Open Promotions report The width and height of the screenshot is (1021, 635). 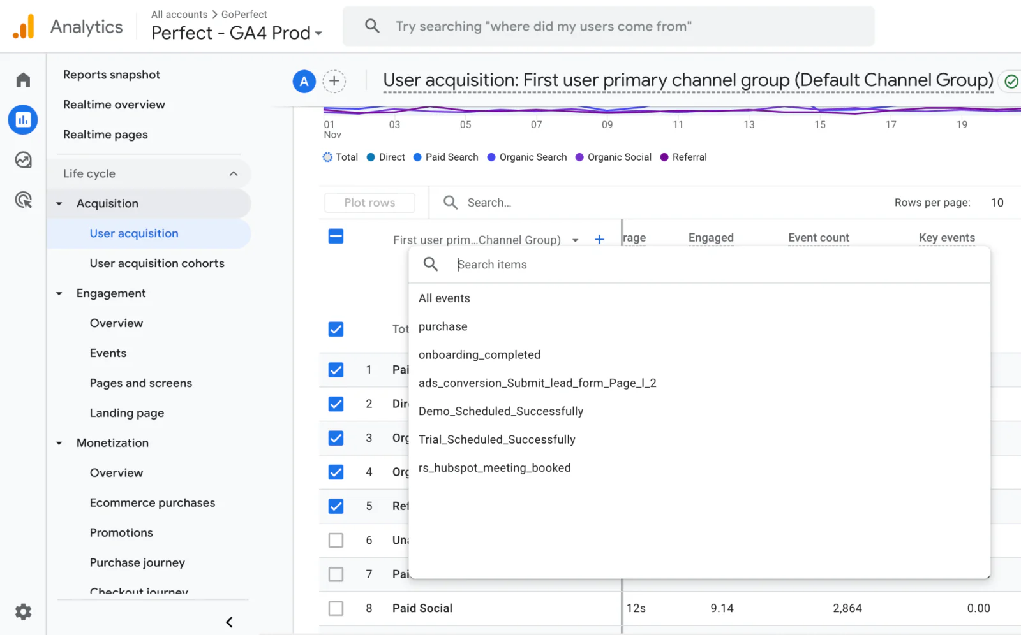(x=121, y=533)
